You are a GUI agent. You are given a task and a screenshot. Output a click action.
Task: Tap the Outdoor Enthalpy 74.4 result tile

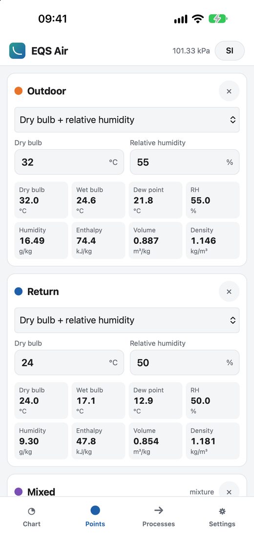98,240
